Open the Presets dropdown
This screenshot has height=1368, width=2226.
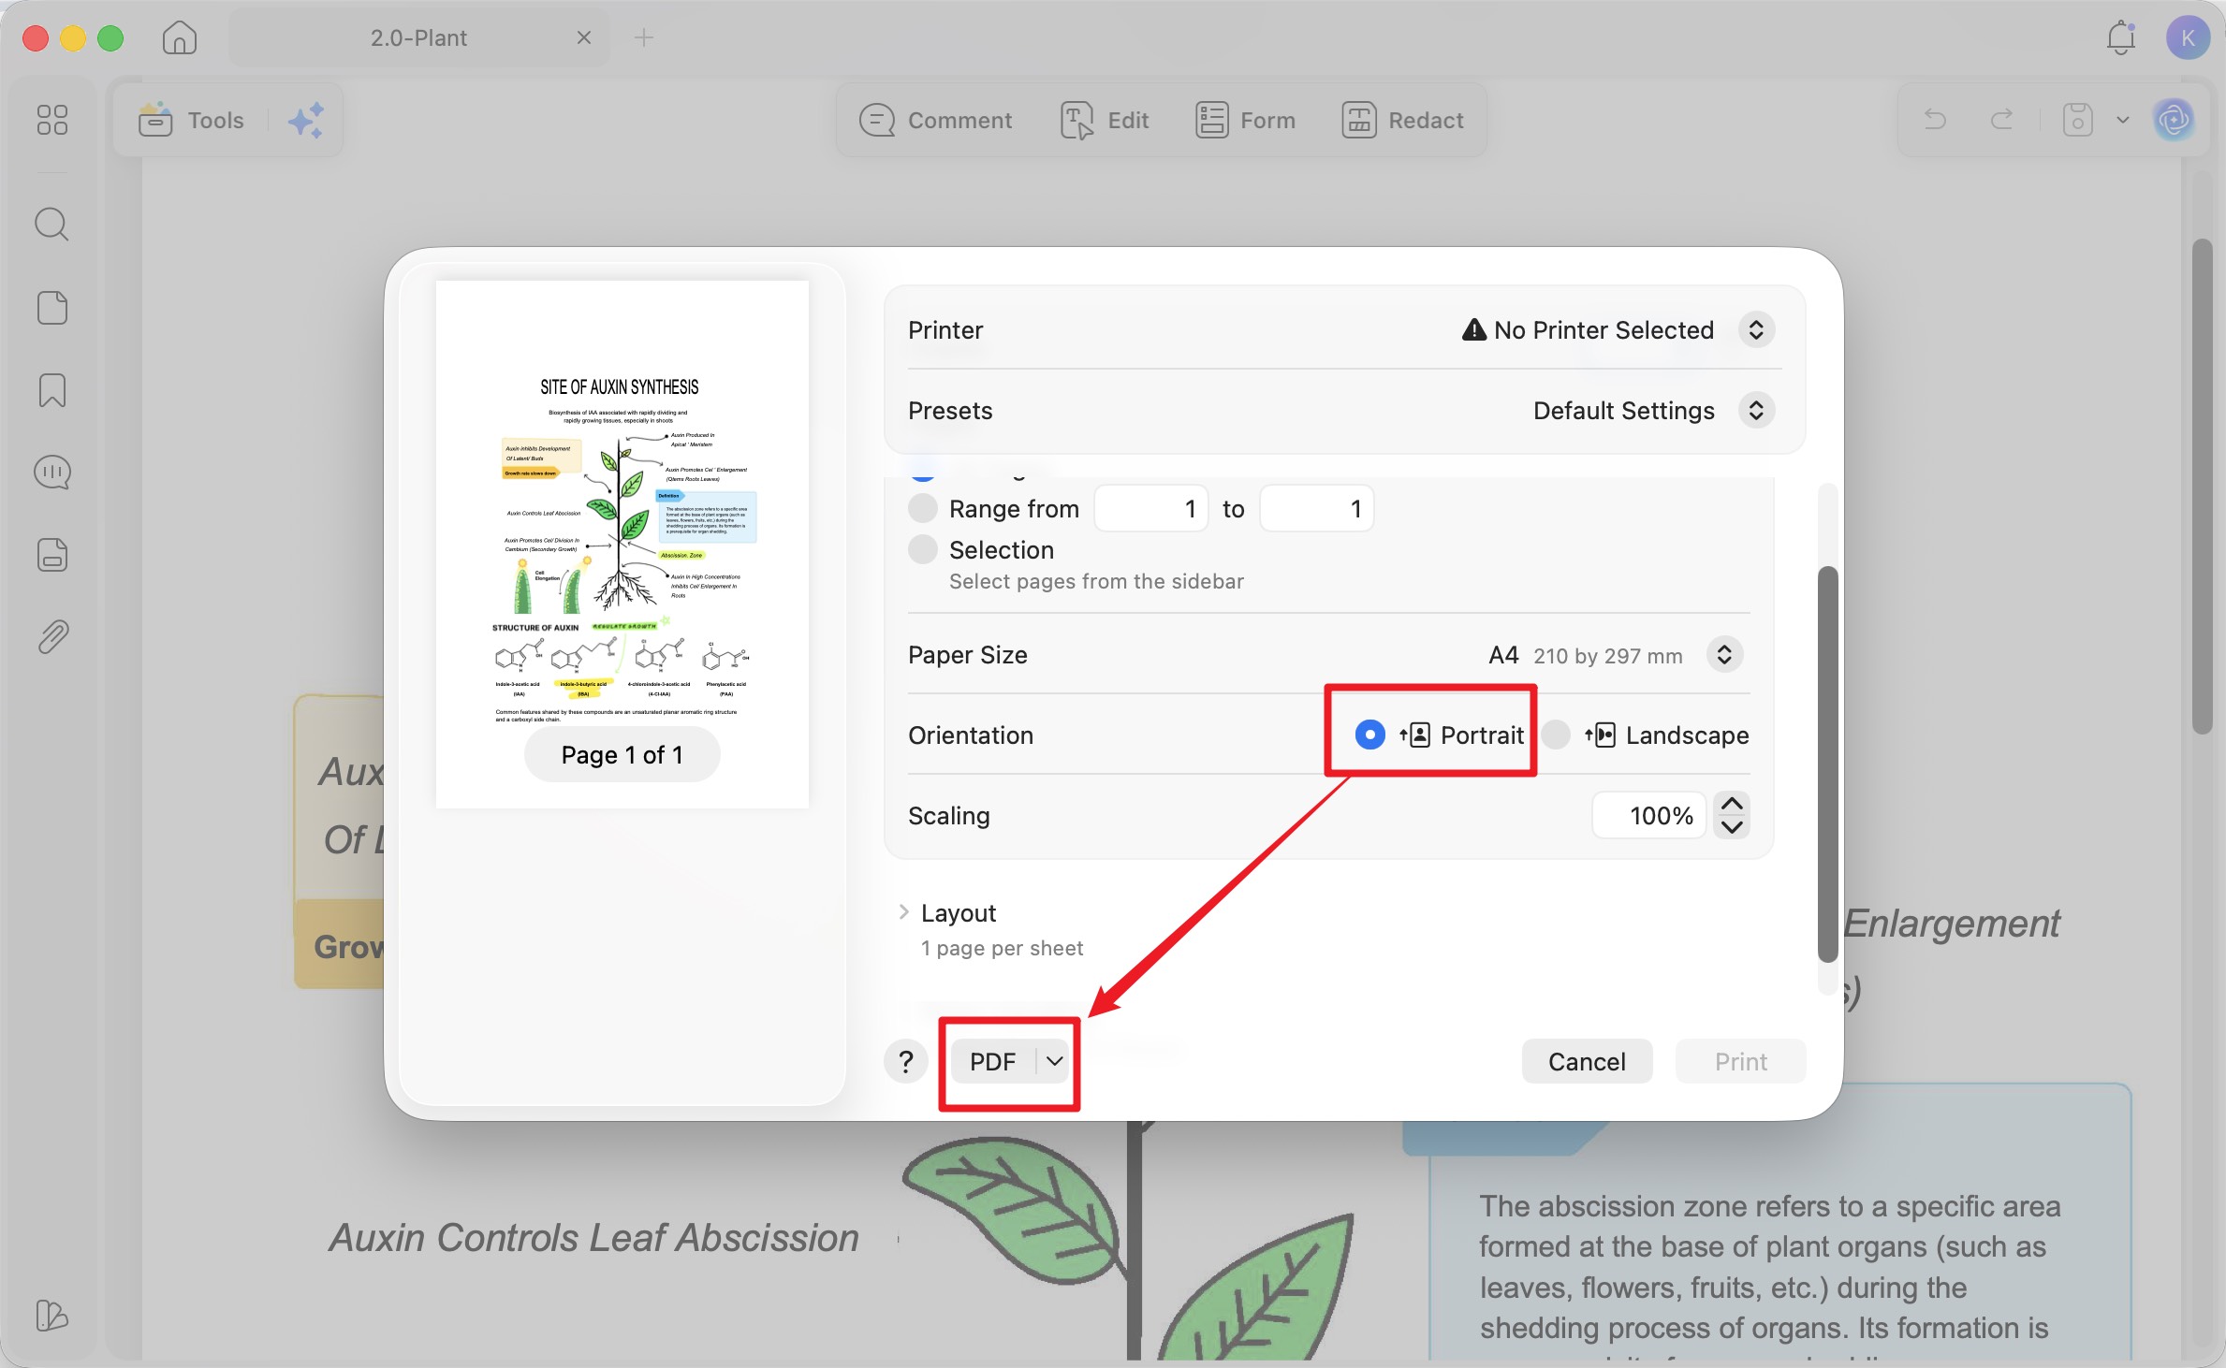[x=1756, y=410]
